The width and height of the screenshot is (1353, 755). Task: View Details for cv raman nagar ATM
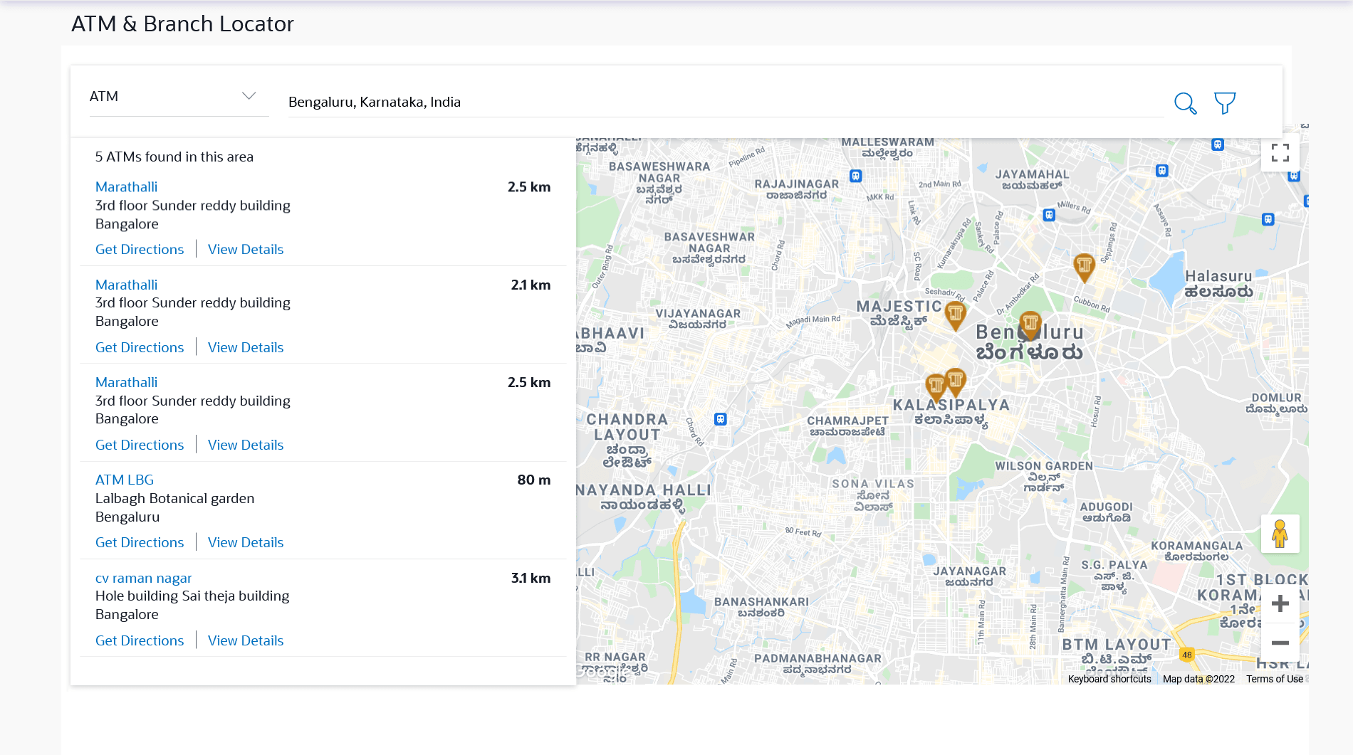point(246,640)
